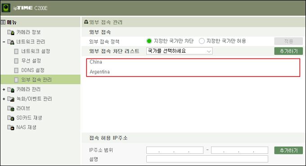Expand the 카메라 관리 tree node
Viewport: 306px width, 166px height.
[x=4, y=90]
